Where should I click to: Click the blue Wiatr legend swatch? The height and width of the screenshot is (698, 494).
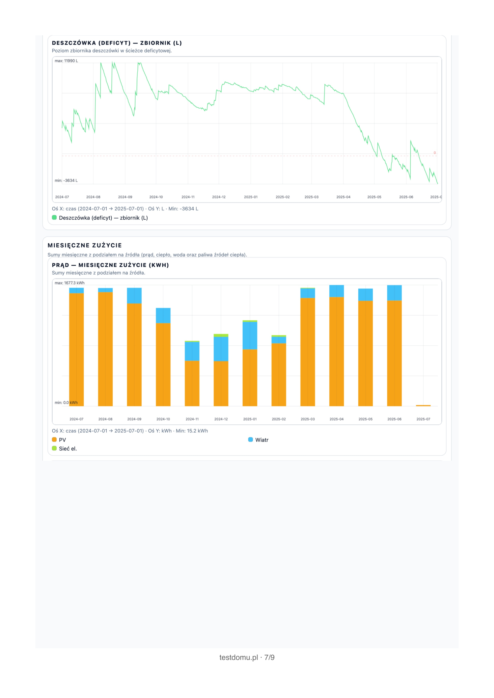pyautogui.click(x=250, y=440)
